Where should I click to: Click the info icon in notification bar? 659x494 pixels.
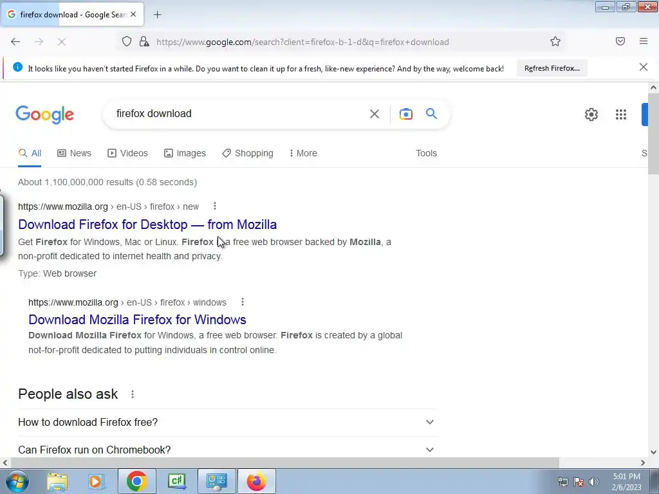pyautogui.click(x=17, y=67)
